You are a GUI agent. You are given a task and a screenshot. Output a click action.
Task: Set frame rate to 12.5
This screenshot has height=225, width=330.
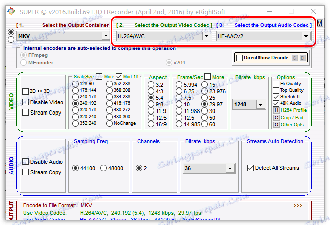179,118
